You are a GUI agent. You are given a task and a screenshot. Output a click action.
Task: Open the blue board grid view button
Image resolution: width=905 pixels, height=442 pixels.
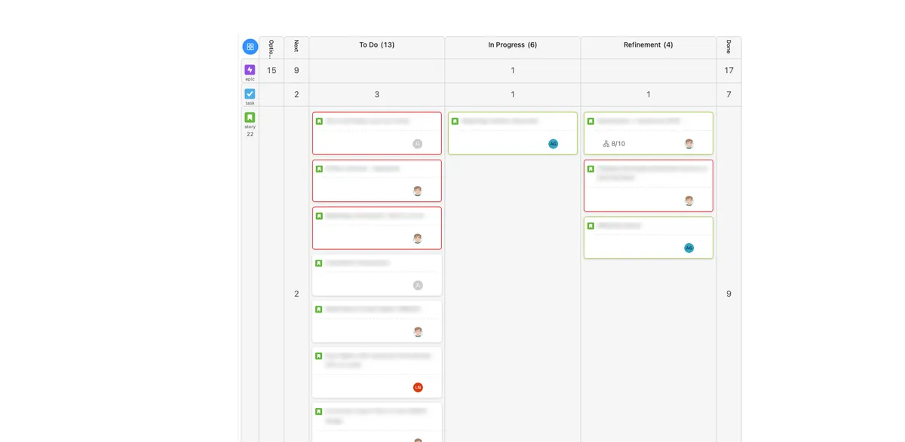coord(250,47)
